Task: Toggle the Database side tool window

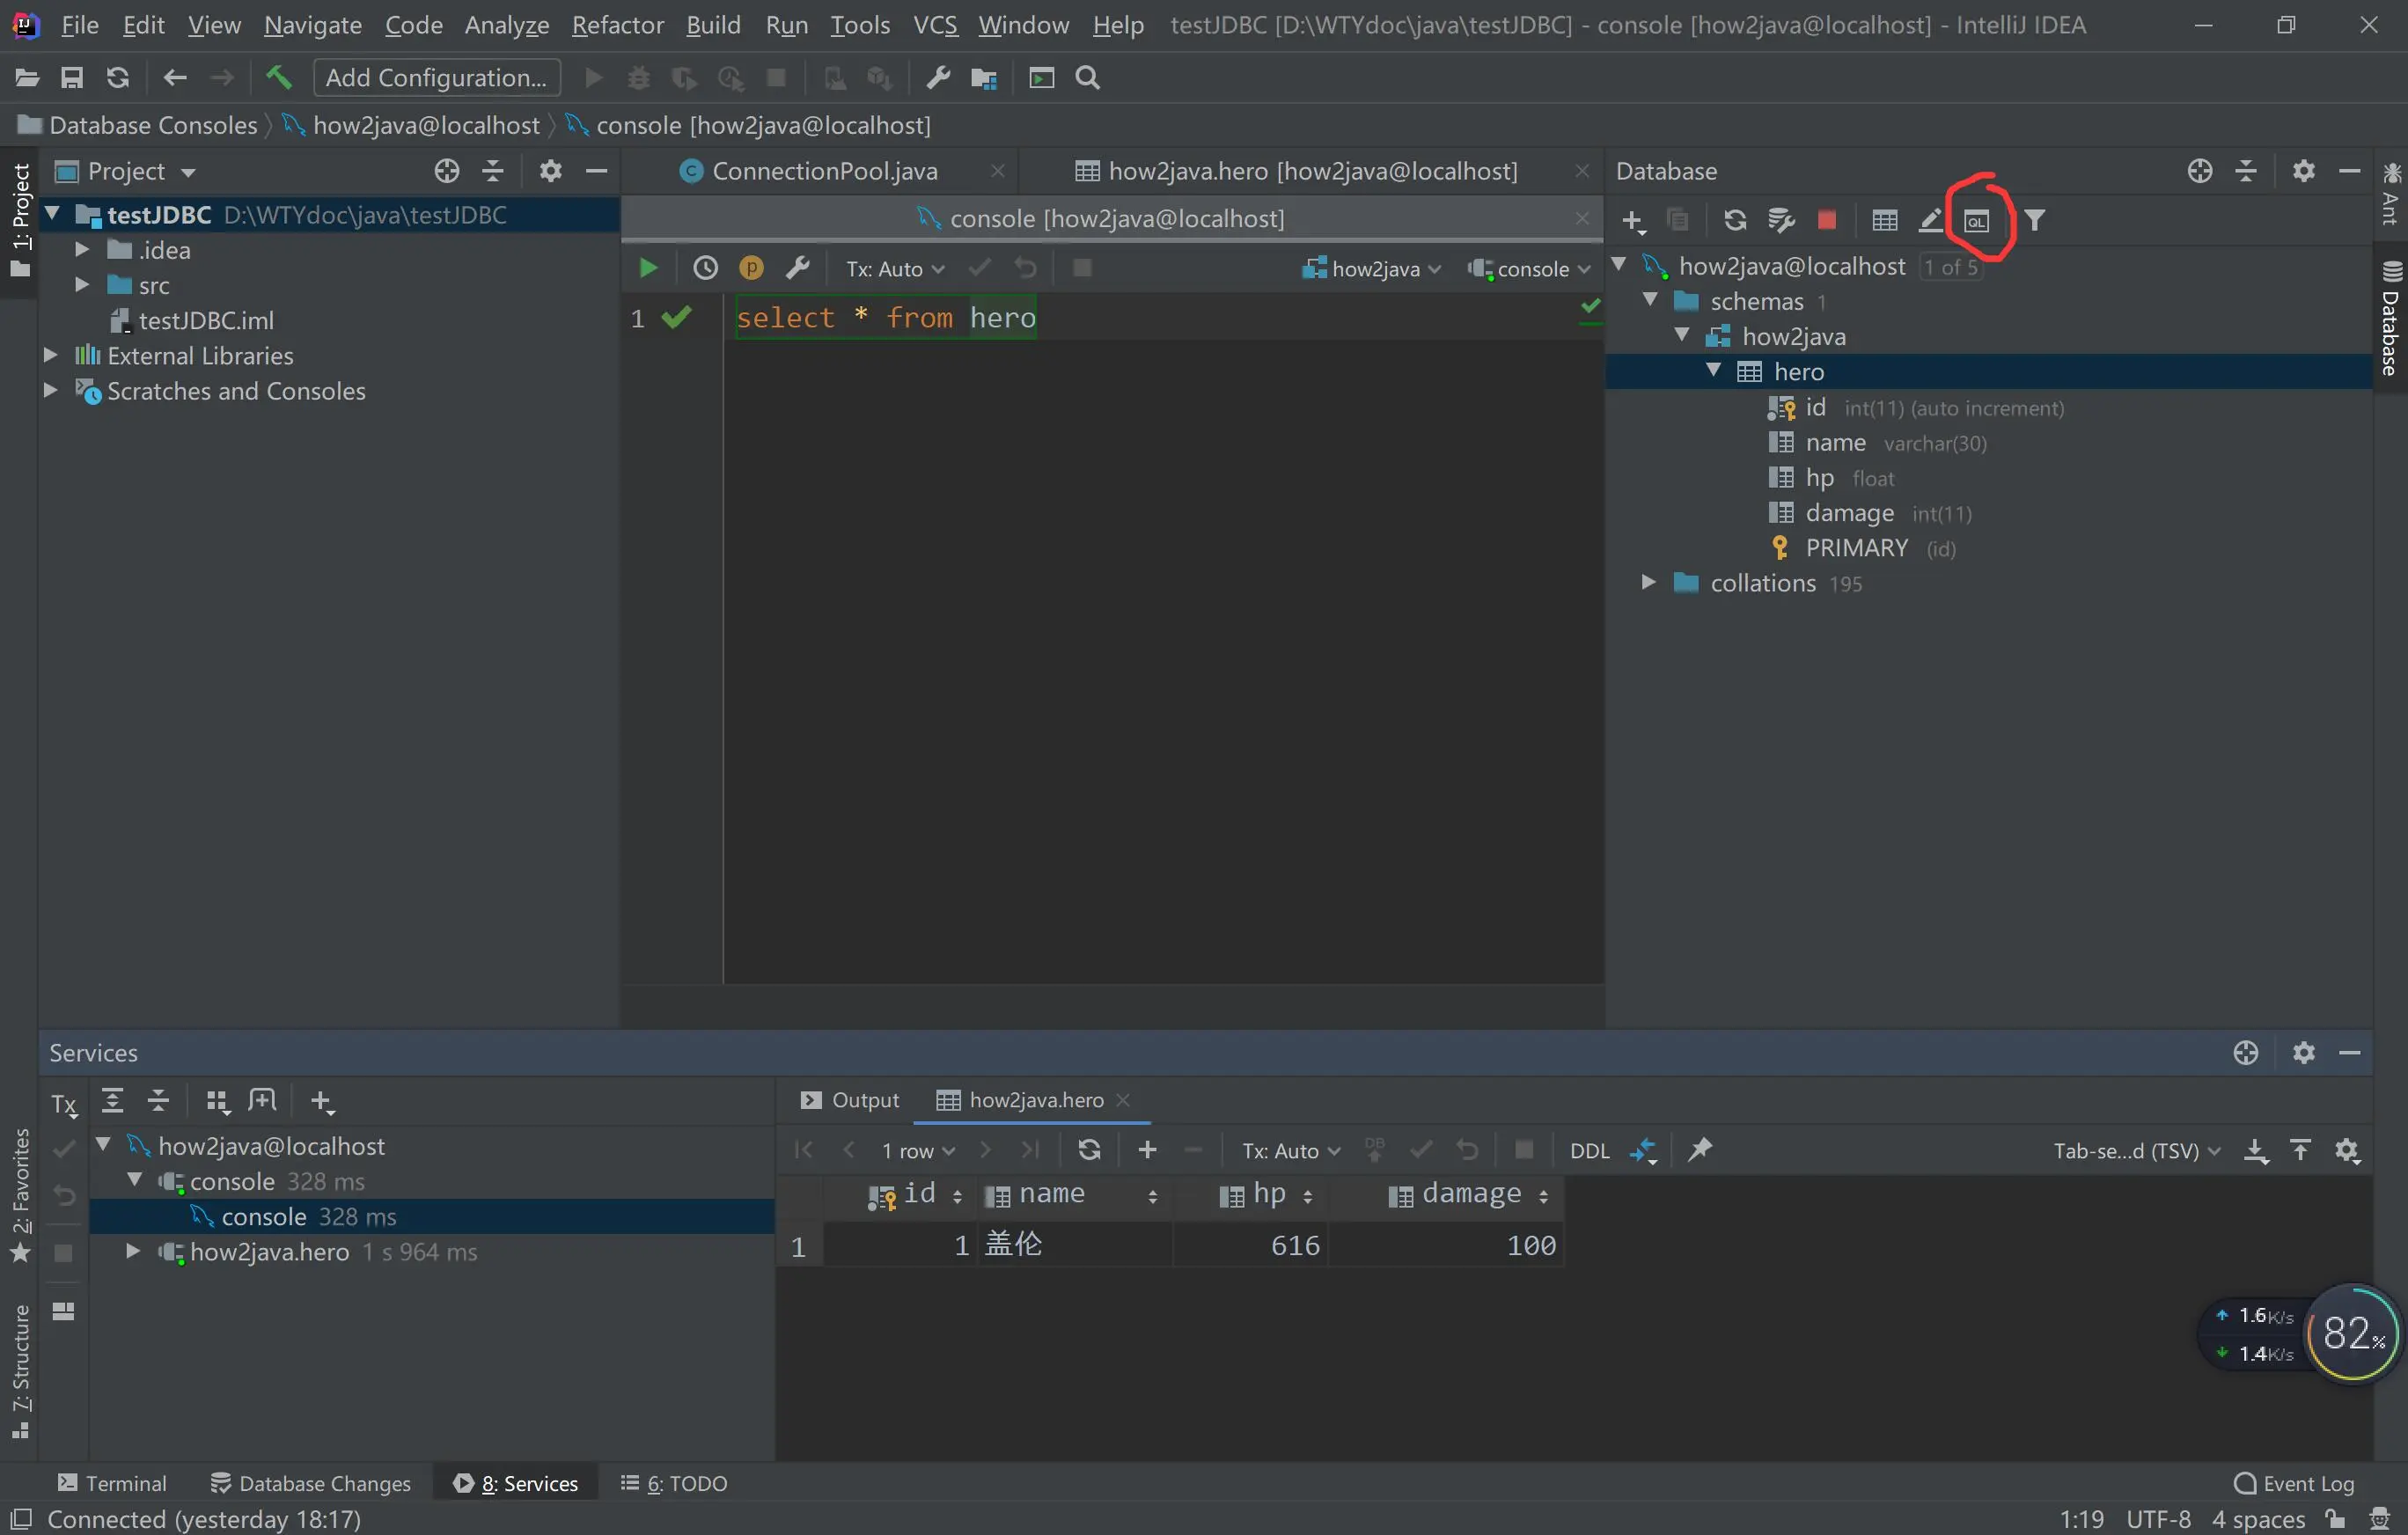Action: coord(2390,320)
